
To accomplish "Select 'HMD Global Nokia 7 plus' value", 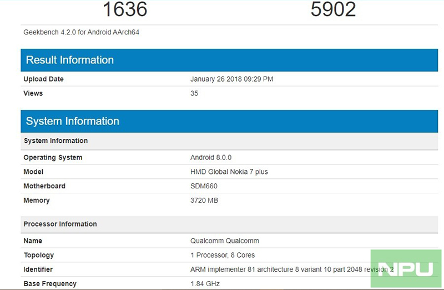I will [229, 172].
